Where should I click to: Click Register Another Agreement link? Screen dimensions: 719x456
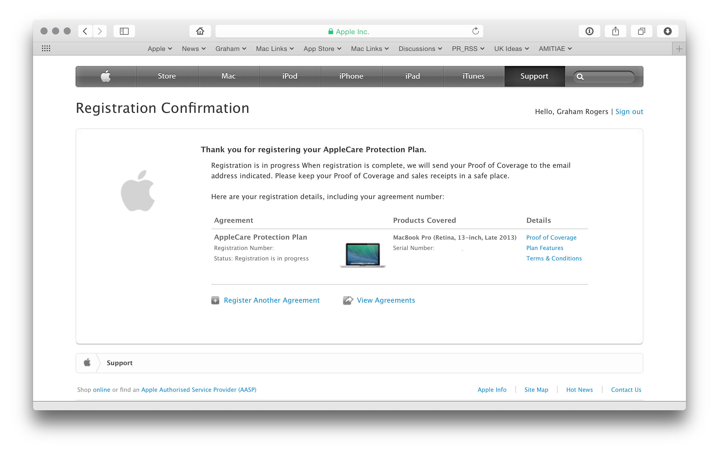click(x=272, y=300)
